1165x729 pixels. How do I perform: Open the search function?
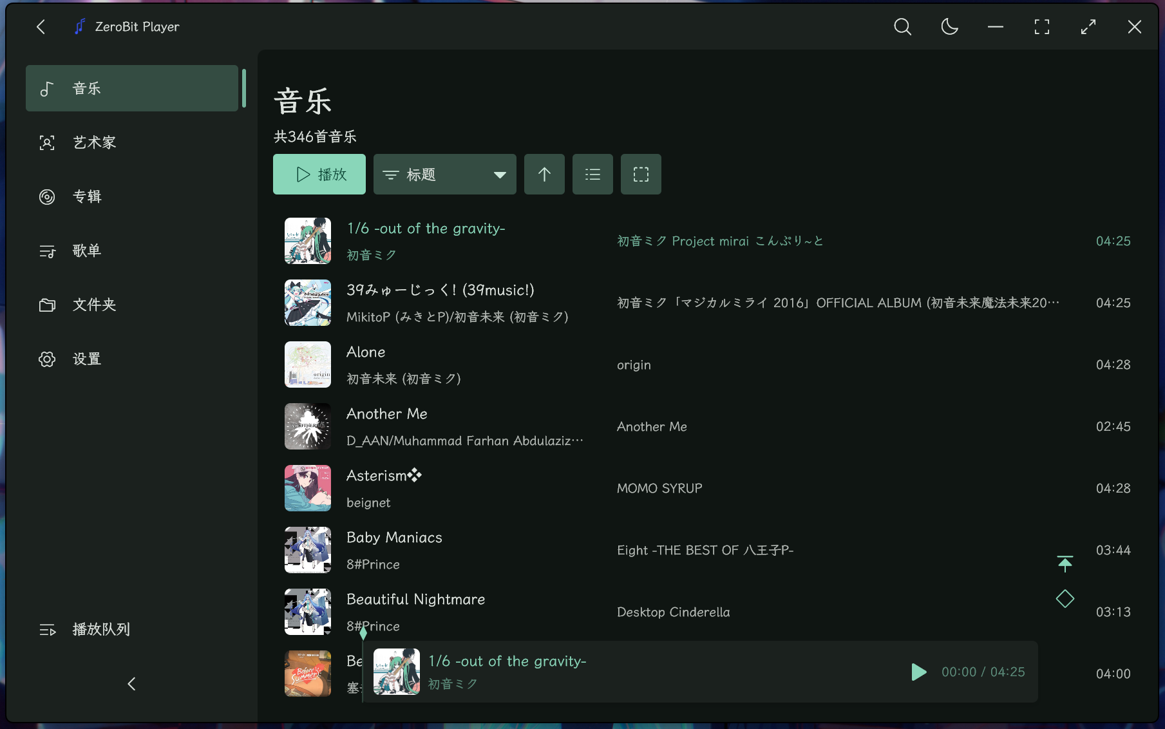coord(902,26)
